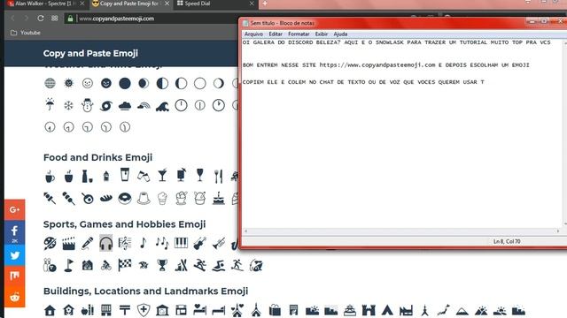Pick the artist palette emoji
The image size is (567, 318).
[50, 244]
